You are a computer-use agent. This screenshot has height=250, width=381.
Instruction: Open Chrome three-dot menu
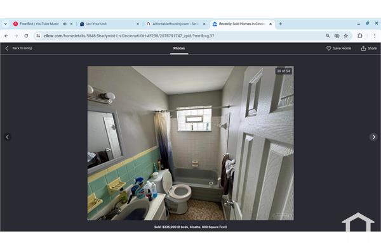coord(375,36)
